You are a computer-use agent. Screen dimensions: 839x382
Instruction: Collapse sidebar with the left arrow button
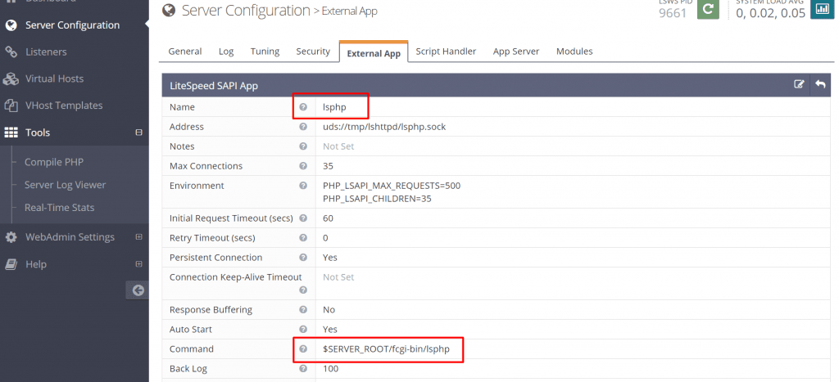point(138,290)
